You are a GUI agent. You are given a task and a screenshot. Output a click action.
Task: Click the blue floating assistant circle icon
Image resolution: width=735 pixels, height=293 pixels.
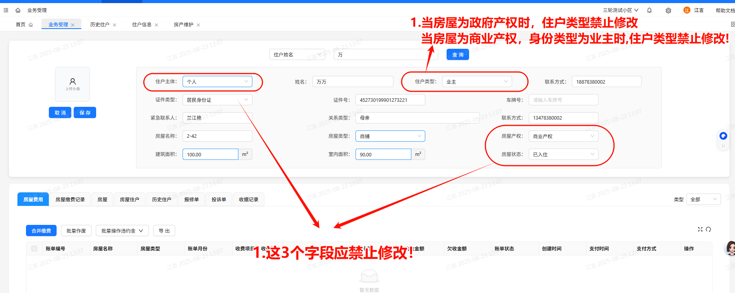click(x=723, y=136)
